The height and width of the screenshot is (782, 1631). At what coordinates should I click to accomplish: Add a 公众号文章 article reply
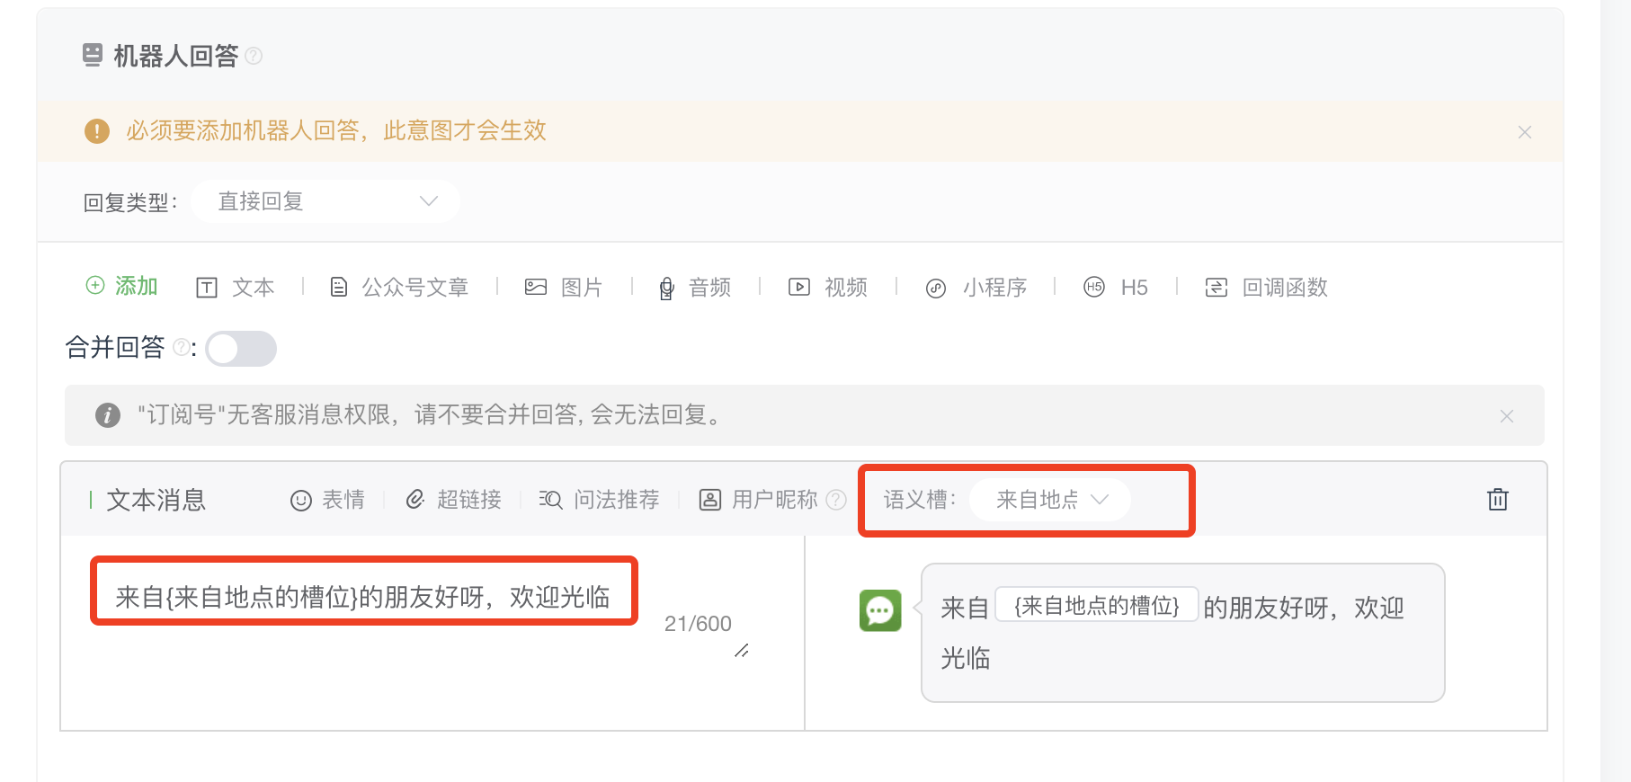click(399, 288)
